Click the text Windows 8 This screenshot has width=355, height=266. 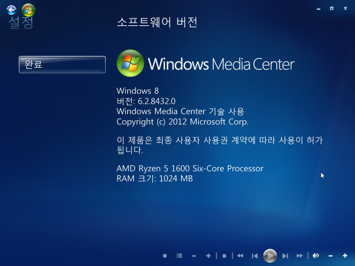click(x=137, y=91)
